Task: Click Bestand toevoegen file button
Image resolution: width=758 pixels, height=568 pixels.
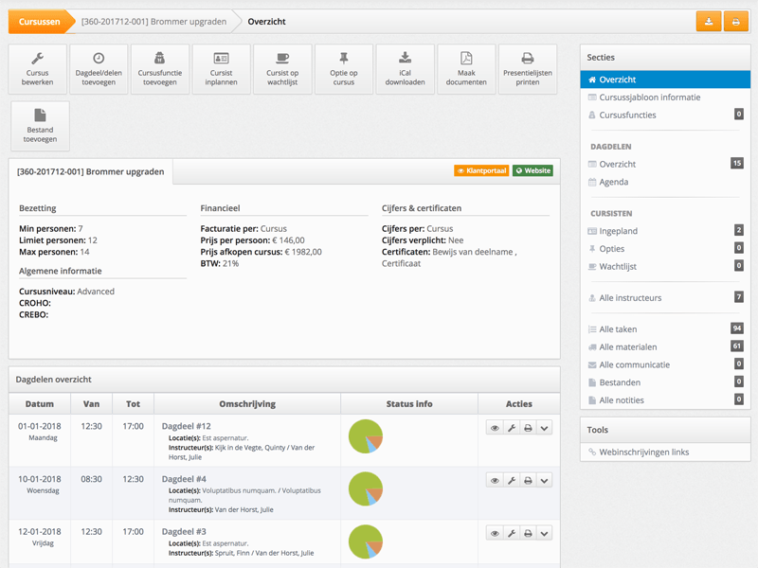Action: [x=40, y=126]
